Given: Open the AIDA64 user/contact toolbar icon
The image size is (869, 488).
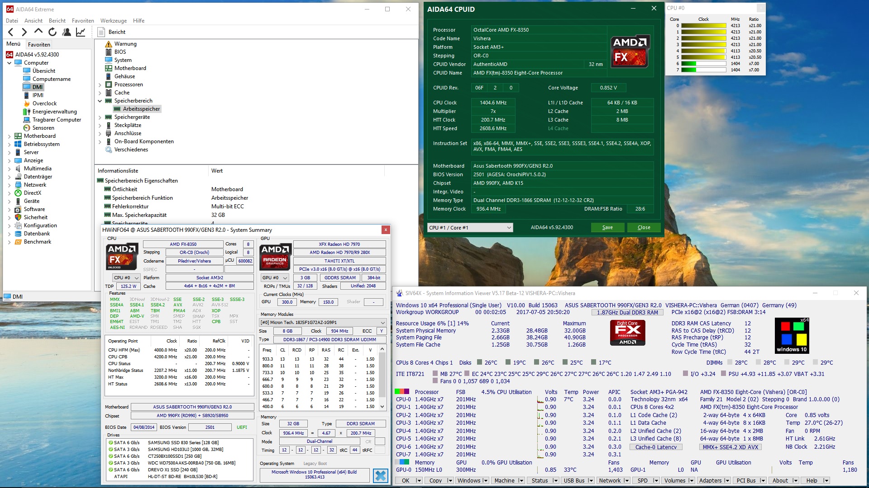Looking at the screenshot, I should (67, 32).
